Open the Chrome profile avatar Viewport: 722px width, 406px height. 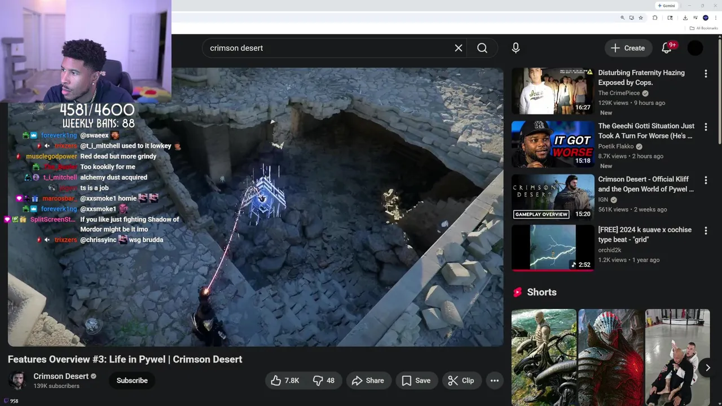click(x=706, y=17)
